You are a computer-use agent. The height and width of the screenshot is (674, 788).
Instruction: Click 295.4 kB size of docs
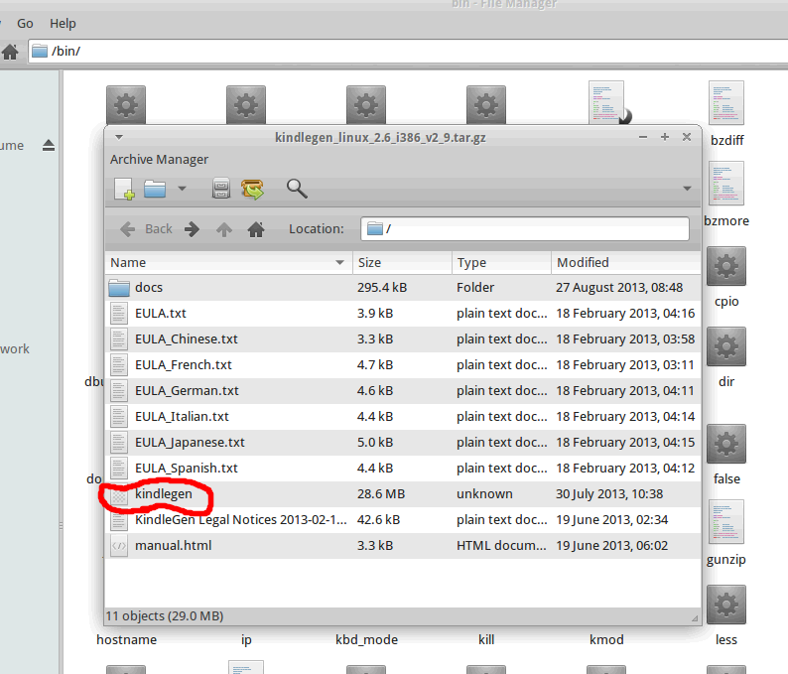pyautogui.click(x=382, y=288)
